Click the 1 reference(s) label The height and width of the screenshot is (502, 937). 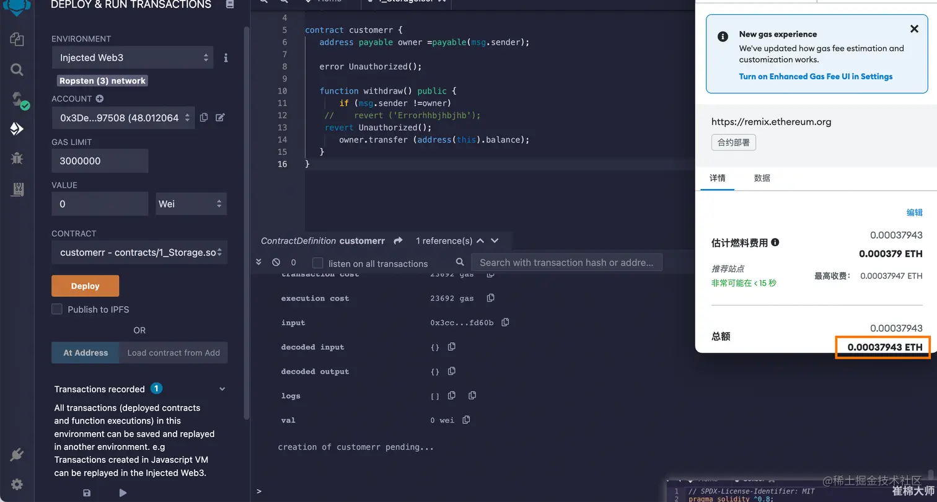coord(444,240)
